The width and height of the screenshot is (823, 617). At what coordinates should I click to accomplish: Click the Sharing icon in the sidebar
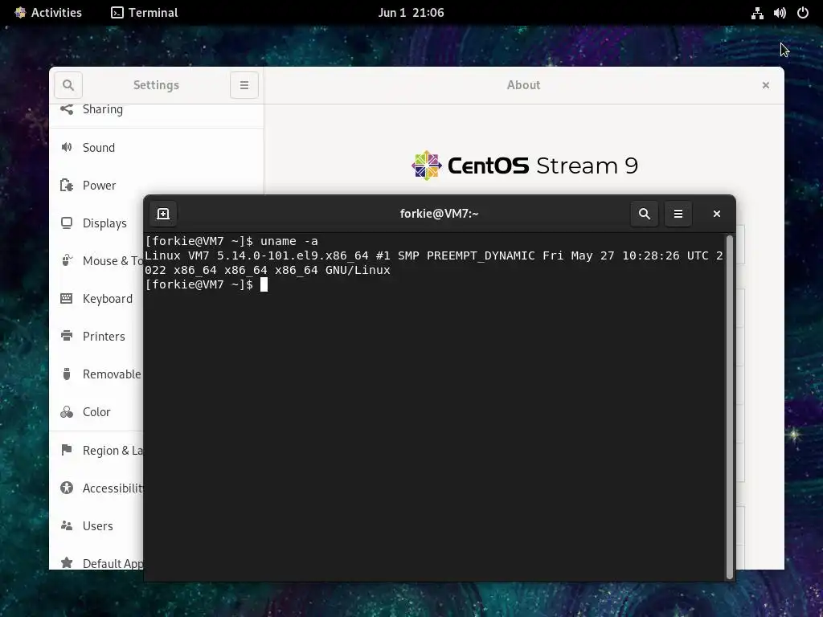point(67,109)
